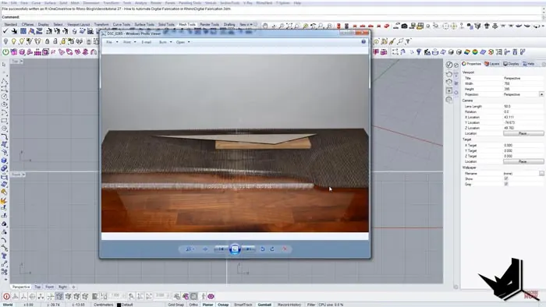Click the shaded gray sphere display icon
546x307 pixels.
click(x=451, y=52)
